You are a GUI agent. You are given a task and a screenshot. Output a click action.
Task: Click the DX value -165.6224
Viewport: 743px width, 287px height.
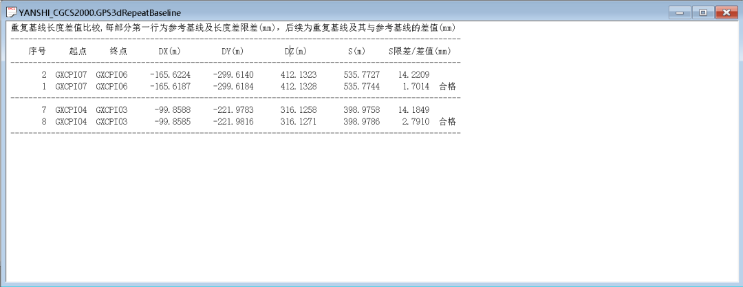point(170,75)
